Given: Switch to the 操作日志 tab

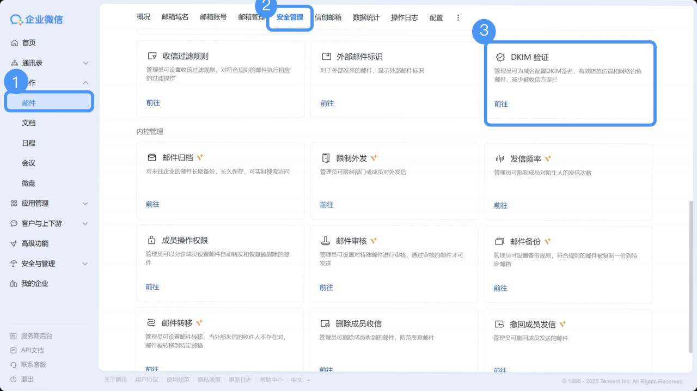Looking at the screenshot, I should [x=405, y=17].
